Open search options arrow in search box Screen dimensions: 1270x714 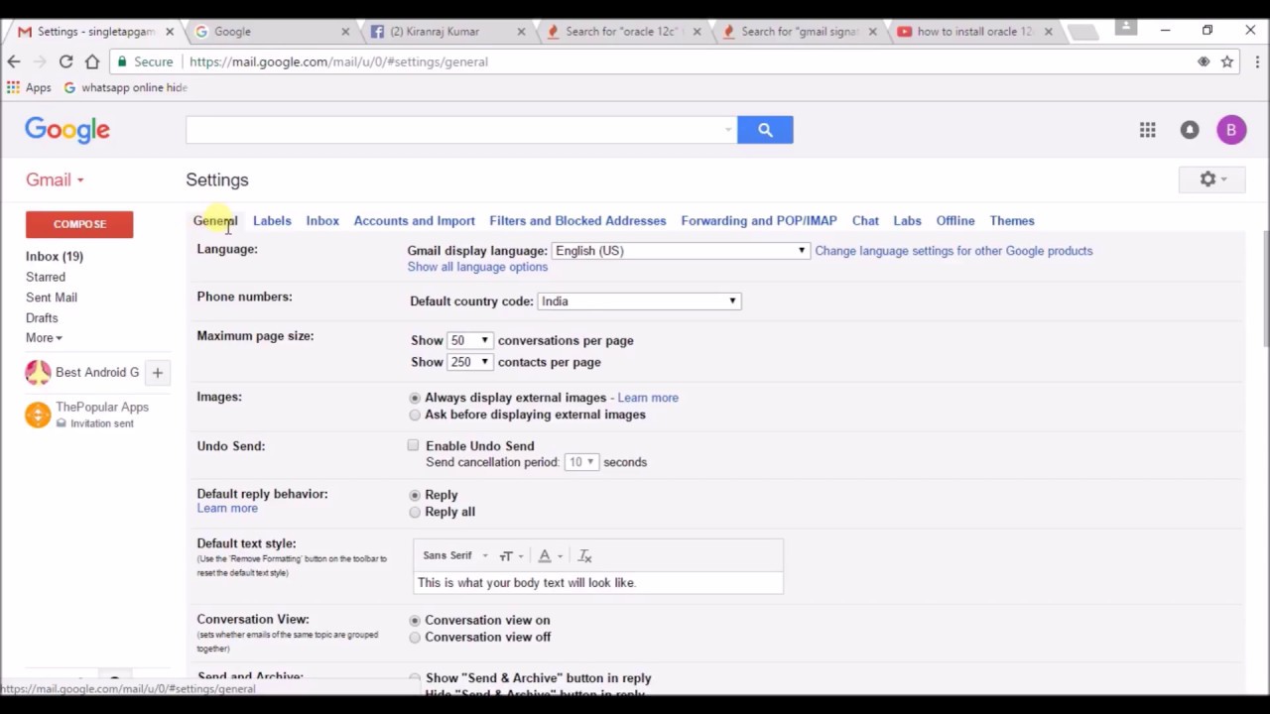(728, 130)
